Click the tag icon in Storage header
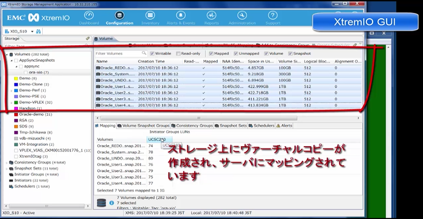 [x=87, y=39]
